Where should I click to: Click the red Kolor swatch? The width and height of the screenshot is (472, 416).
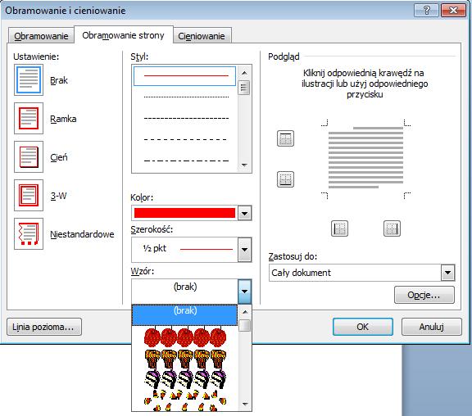click(184, 213)
